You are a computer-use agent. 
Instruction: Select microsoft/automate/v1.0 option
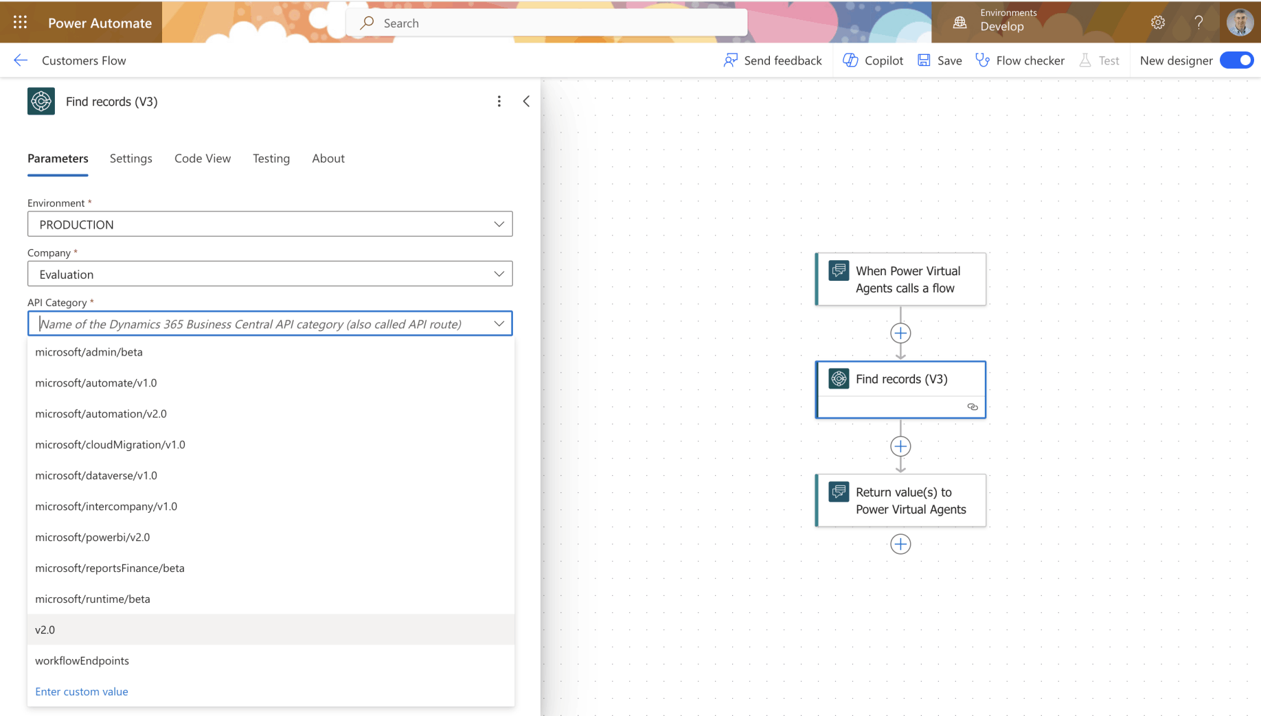pyautogui.click(x=271, y=383)
